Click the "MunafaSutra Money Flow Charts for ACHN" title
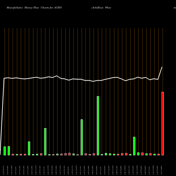 click(34, 8)
